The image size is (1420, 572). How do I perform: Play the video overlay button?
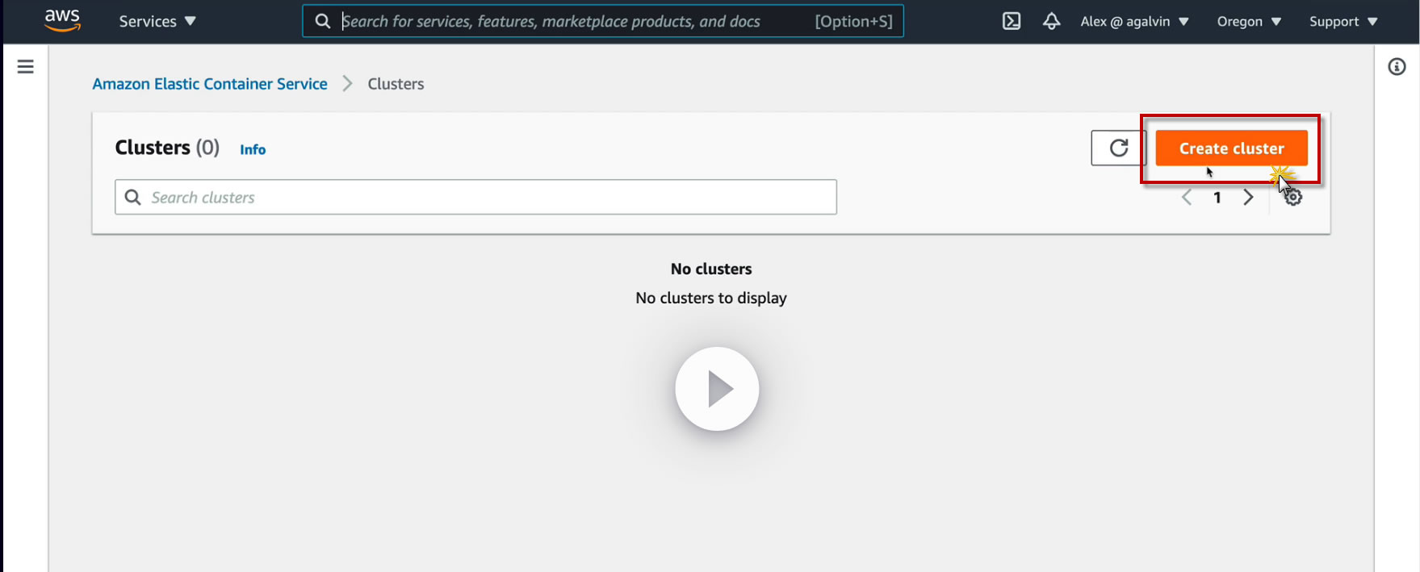[x=717, y=389]
